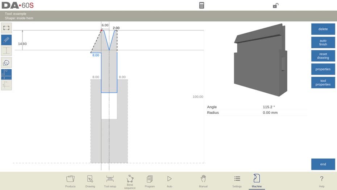Open Help
This screenshot has width=337, height=190.
pyautogui.click(x=321, y=181)
